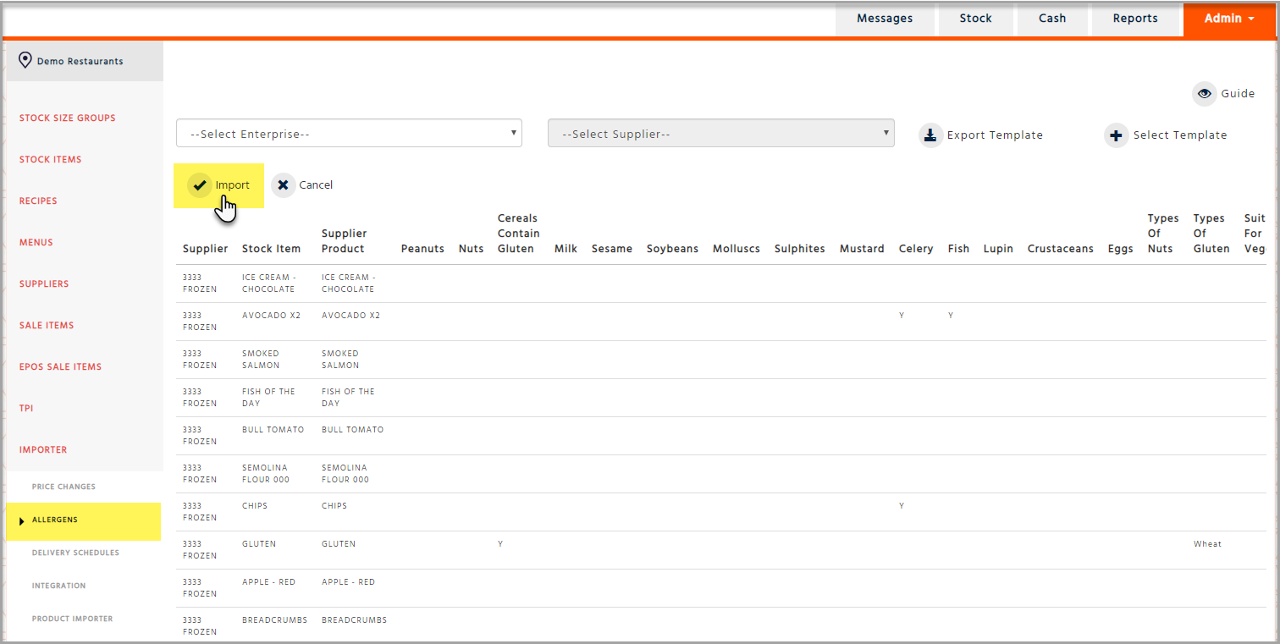
Task: Click Celery Y value in Chips row
Action: pyautogui.click(x=902, y=506)
